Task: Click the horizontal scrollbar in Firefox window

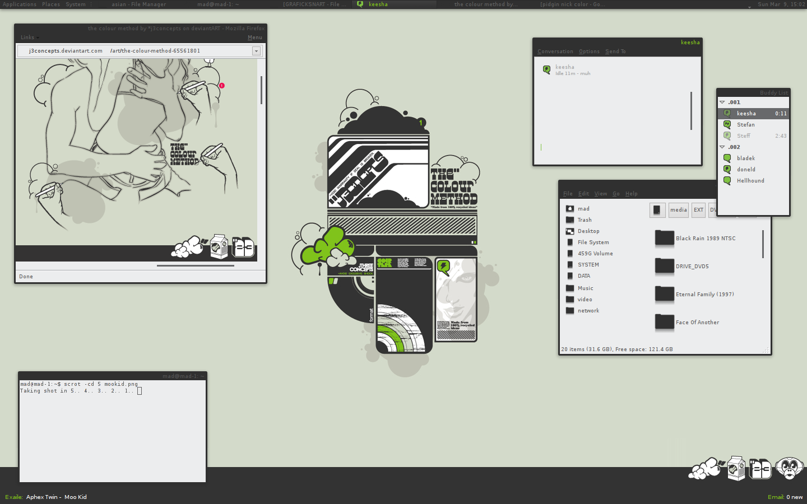Action: point(196,265)
